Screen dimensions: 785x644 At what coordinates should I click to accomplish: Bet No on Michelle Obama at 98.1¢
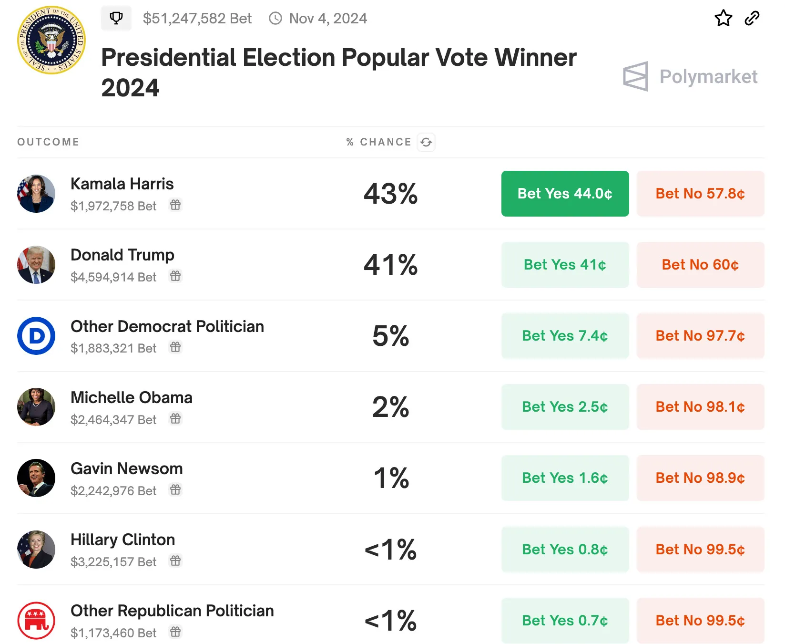700,407
